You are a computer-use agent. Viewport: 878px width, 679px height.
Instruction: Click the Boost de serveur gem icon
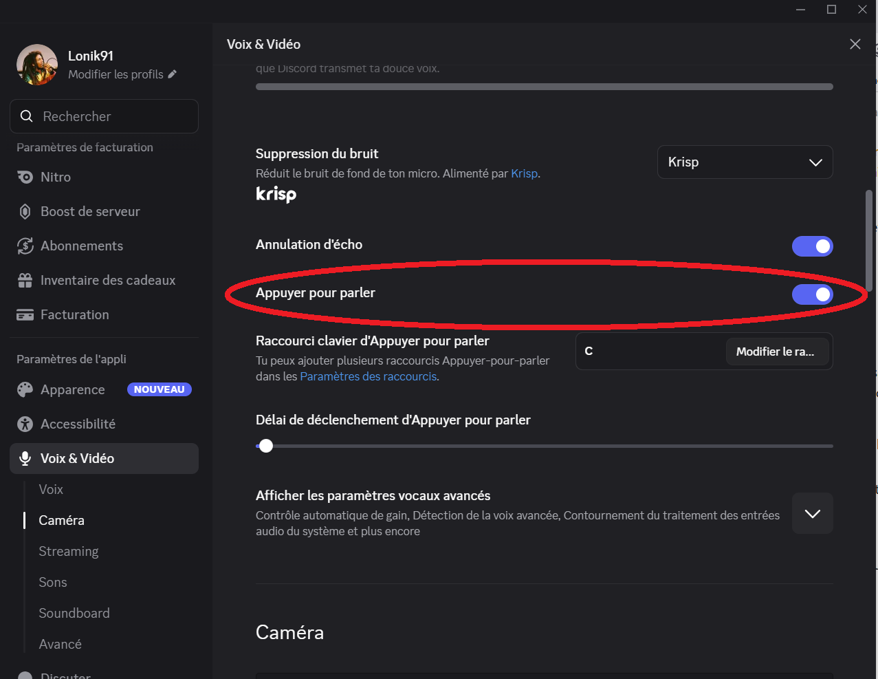(25, 211)
